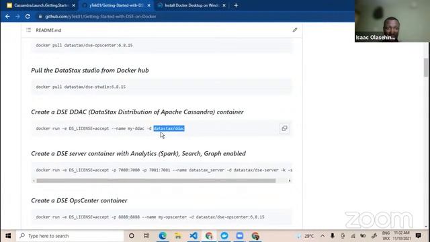Click heading Create a DSE OpsCenter container
Image resolution: width=430 pixels, height=242 pixels.
point(79,200)
